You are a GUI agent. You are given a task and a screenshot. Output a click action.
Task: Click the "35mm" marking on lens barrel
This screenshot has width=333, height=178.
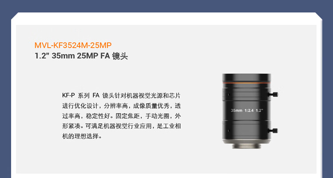coord(237,110)
